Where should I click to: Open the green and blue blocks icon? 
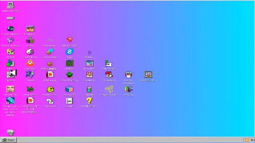pyautogui.click(x=10, y=63)
